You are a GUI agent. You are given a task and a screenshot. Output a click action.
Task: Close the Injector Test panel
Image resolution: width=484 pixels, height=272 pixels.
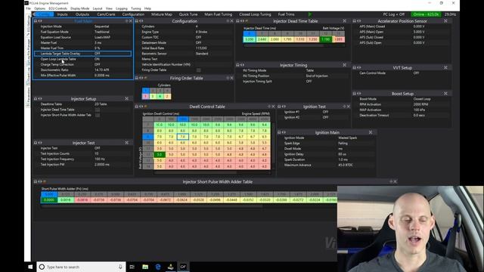point(126,143)
